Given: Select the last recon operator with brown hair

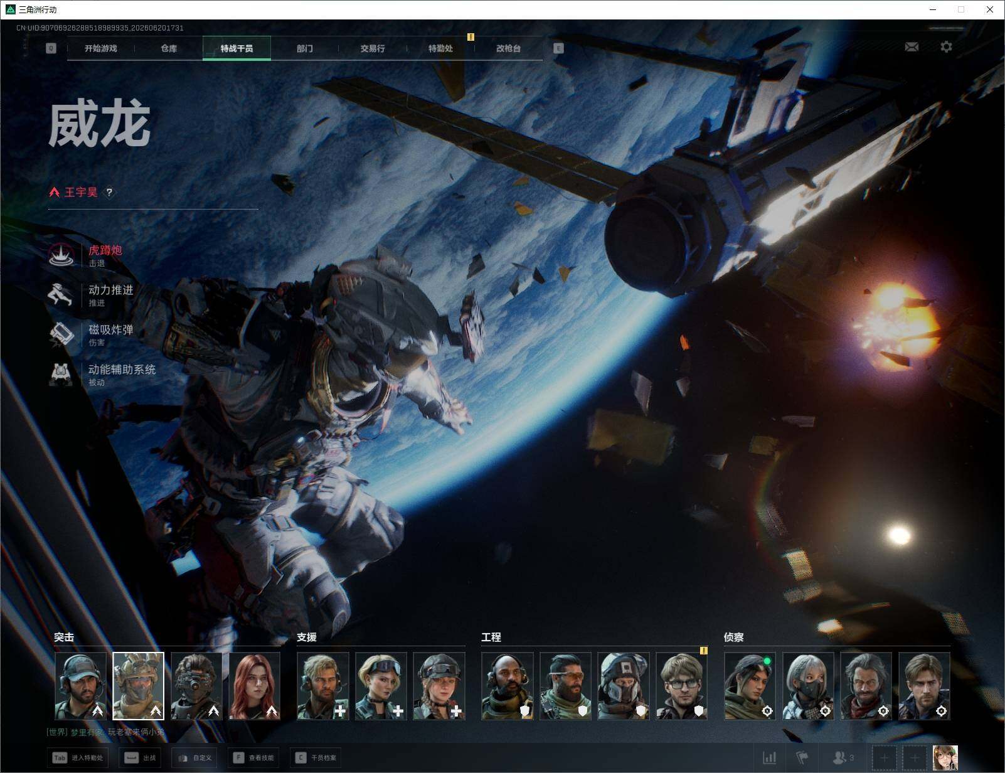Looking at the screenshot, I should tap(924, 686).
